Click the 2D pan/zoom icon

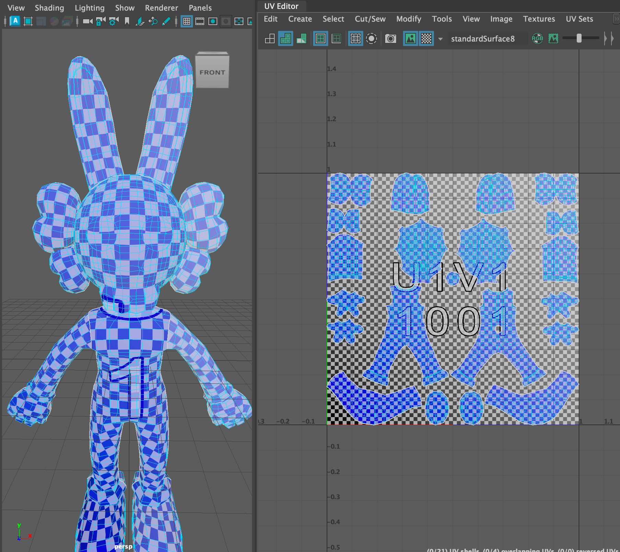(x=153, y=21)
